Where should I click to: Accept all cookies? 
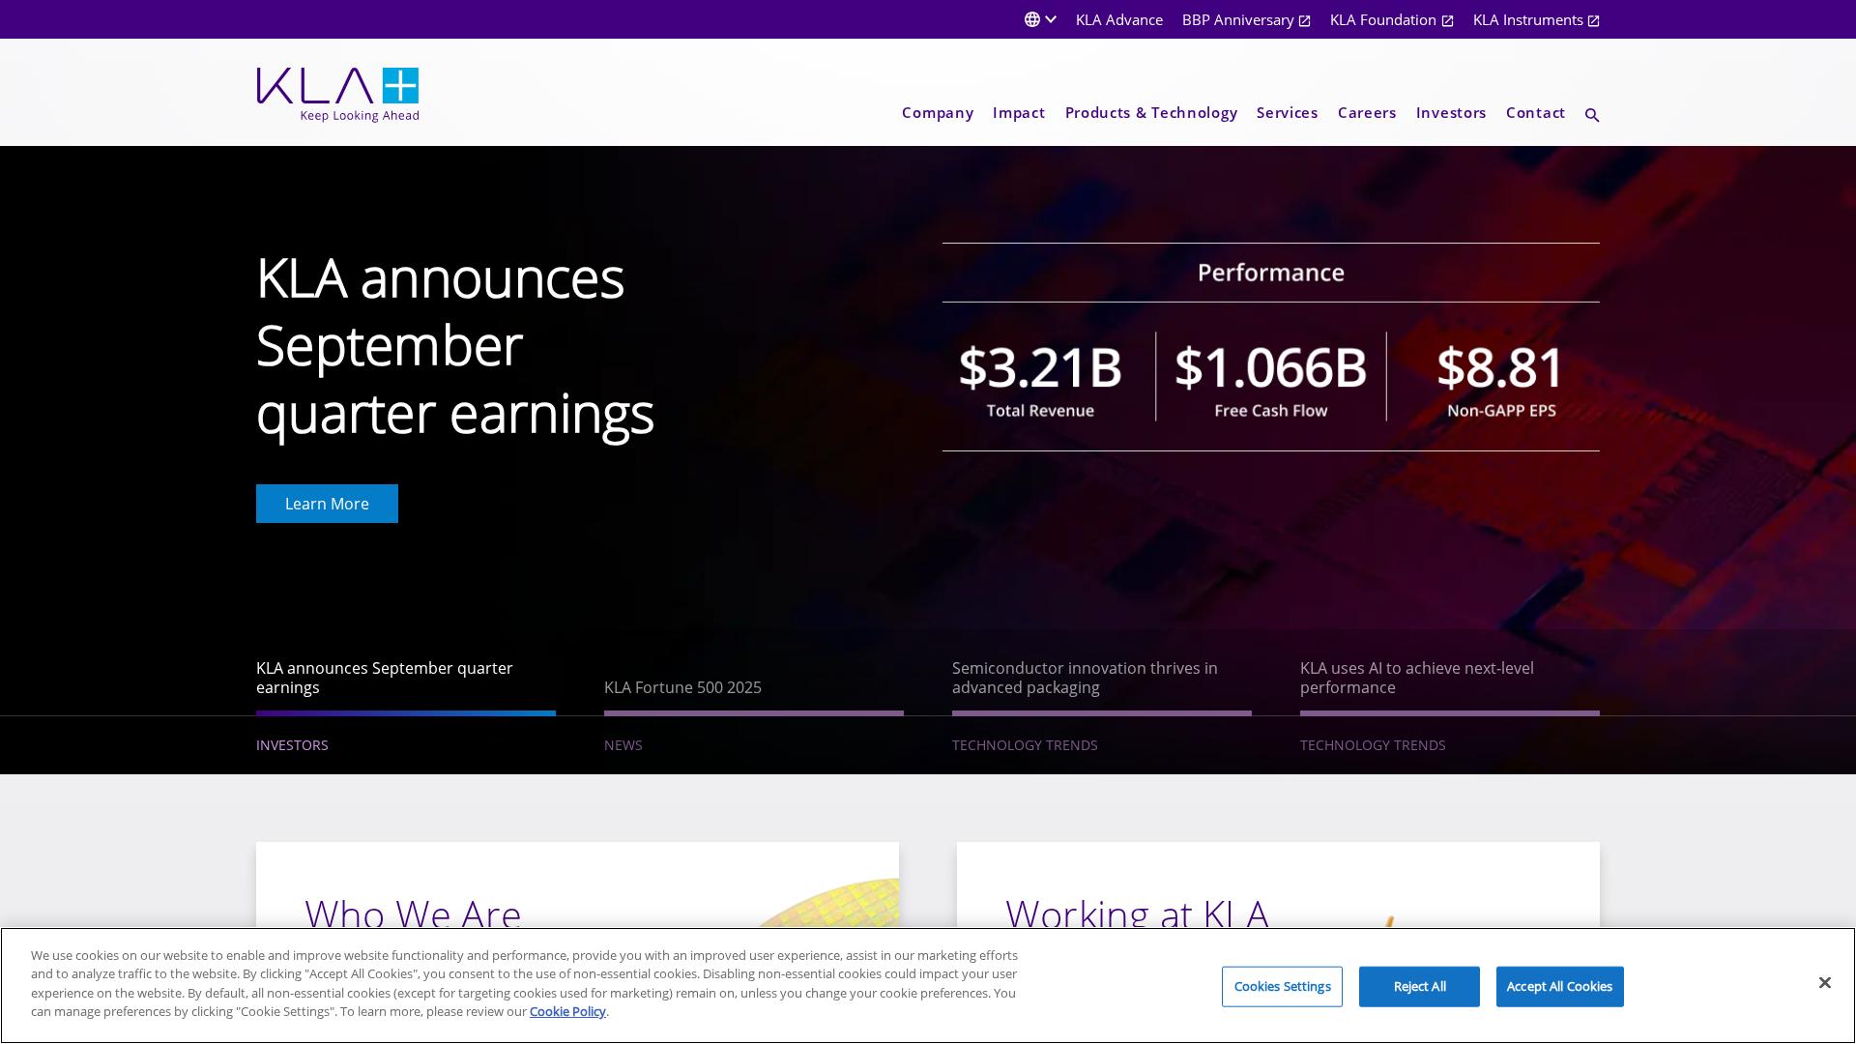click(x=1559, y=987)
